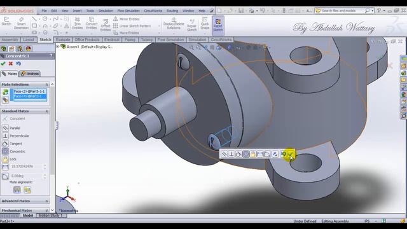
Task: Toggle Quick Snaps tool
Action: 205,23
